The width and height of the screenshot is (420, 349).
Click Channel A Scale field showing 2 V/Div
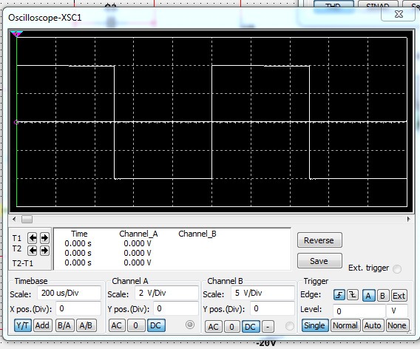coord(166,293)
